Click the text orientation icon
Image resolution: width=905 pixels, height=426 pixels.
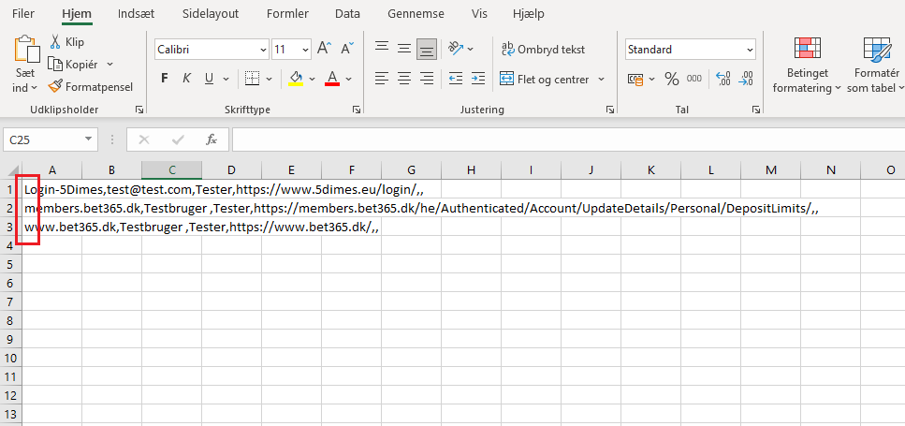coord(456,49)
